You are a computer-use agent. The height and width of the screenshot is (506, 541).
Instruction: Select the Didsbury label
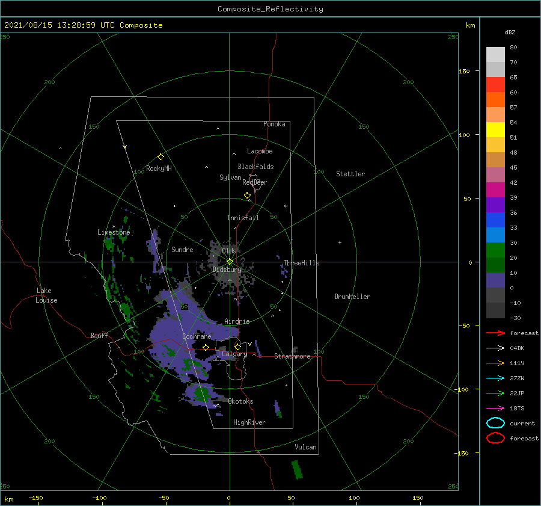click(x=227, y=270)
